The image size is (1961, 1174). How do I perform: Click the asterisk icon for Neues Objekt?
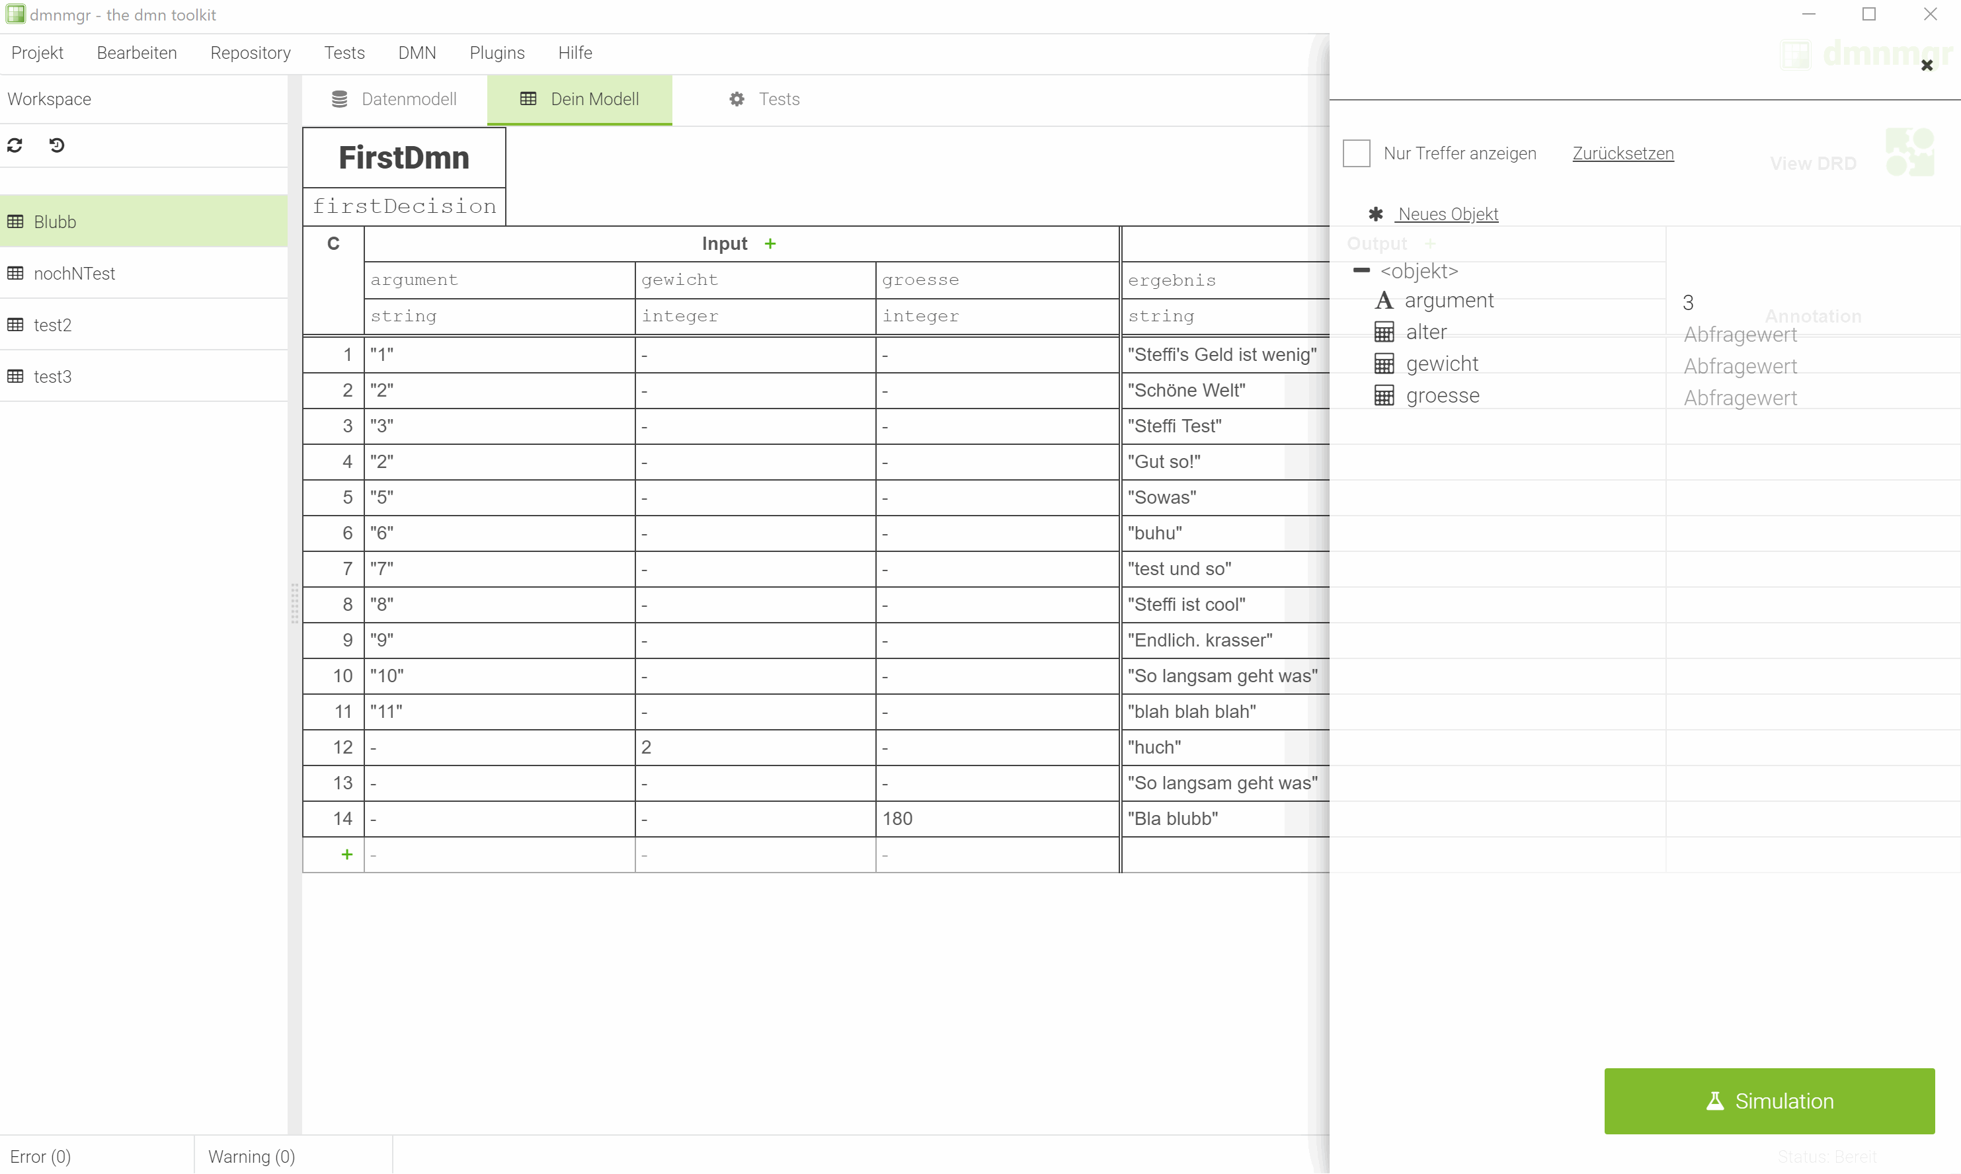click(x=1376, y=214)
